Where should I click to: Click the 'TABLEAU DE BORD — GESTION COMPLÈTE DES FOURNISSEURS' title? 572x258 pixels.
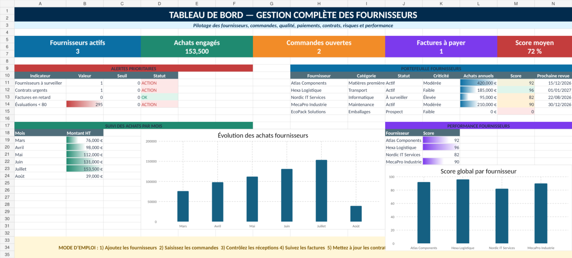coord(293,15)
